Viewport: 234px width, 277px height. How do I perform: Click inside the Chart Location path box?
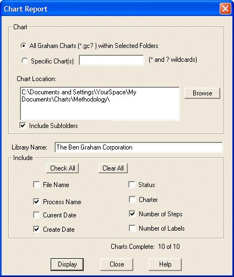100,104
